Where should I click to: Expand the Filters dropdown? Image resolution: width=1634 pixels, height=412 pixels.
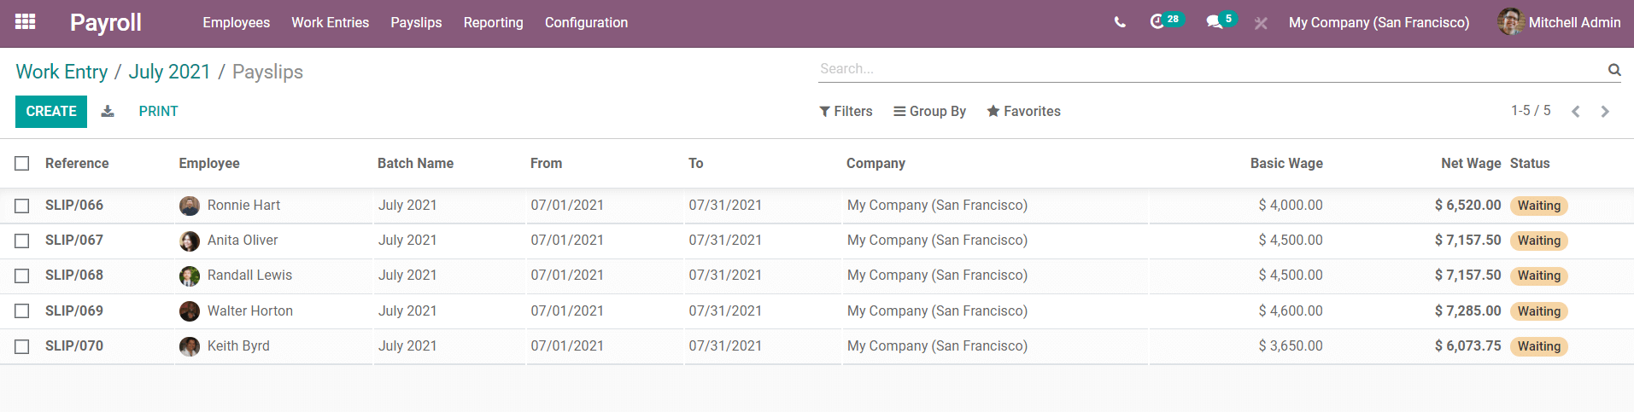(x=846, y=112)
